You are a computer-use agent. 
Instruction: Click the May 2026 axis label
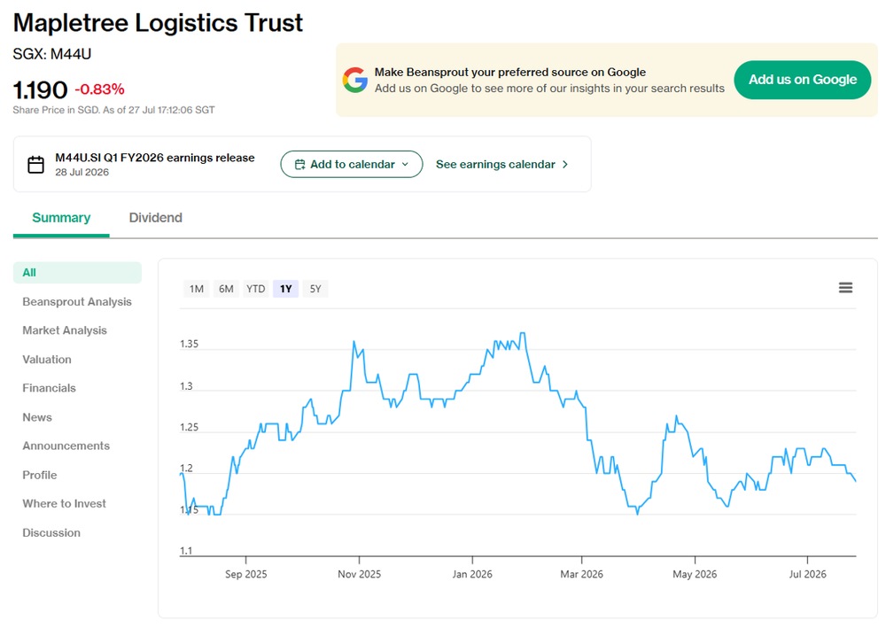695,574
